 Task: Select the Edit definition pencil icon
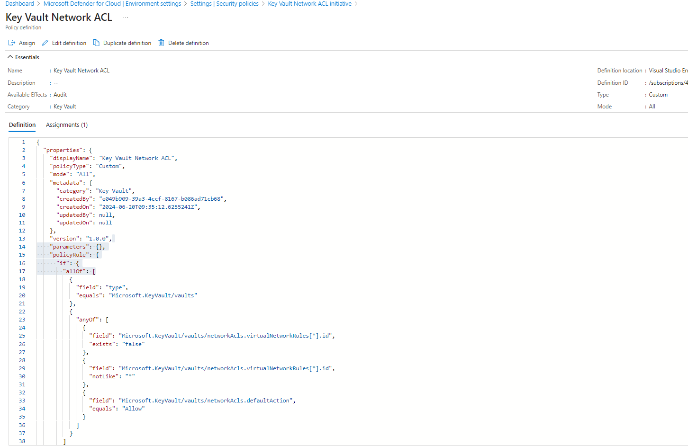[45, 43]
